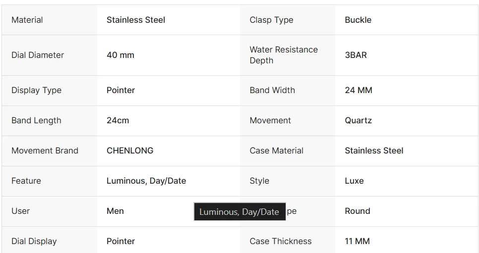Click the 24 MM band width value
Screen dimensions: 479x253
click(x=359, y=90)
